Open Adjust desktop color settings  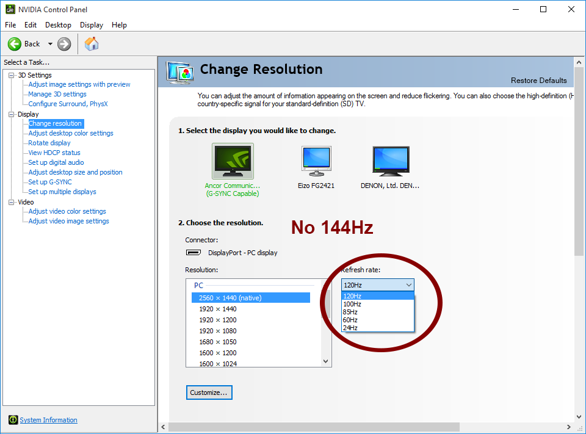coord(71,133)
